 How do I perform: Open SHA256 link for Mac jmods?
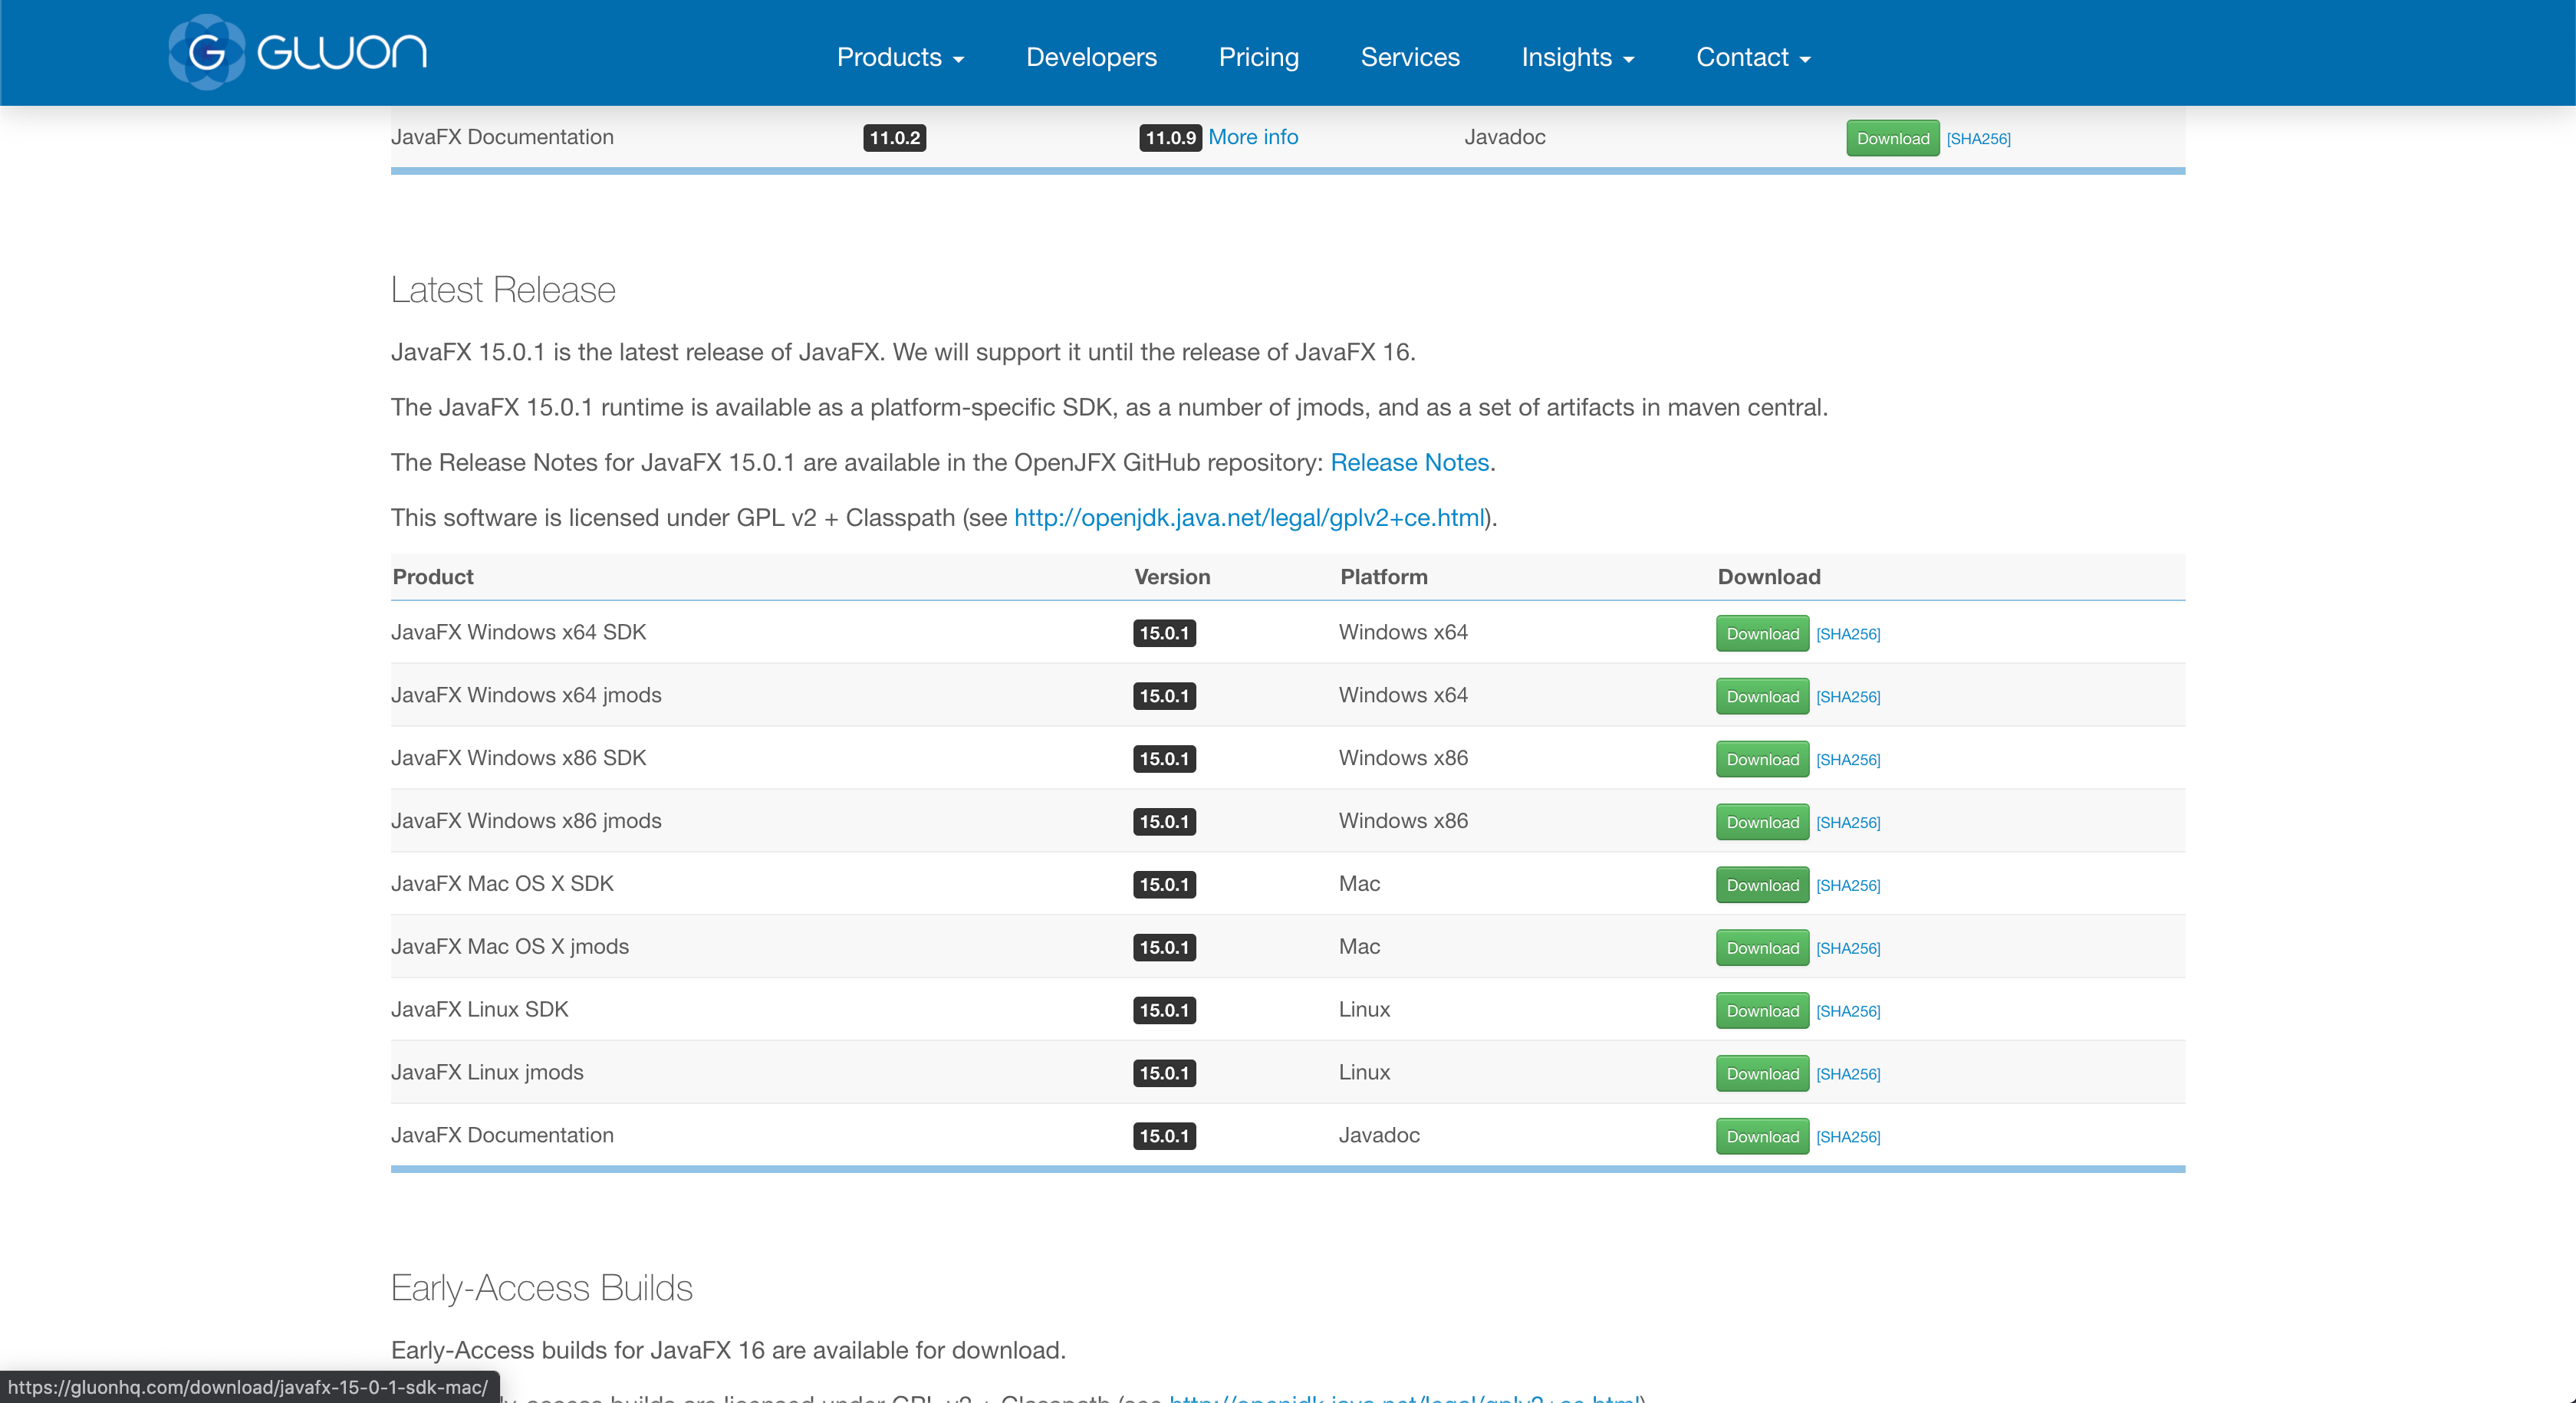(x=1848, y=948)
